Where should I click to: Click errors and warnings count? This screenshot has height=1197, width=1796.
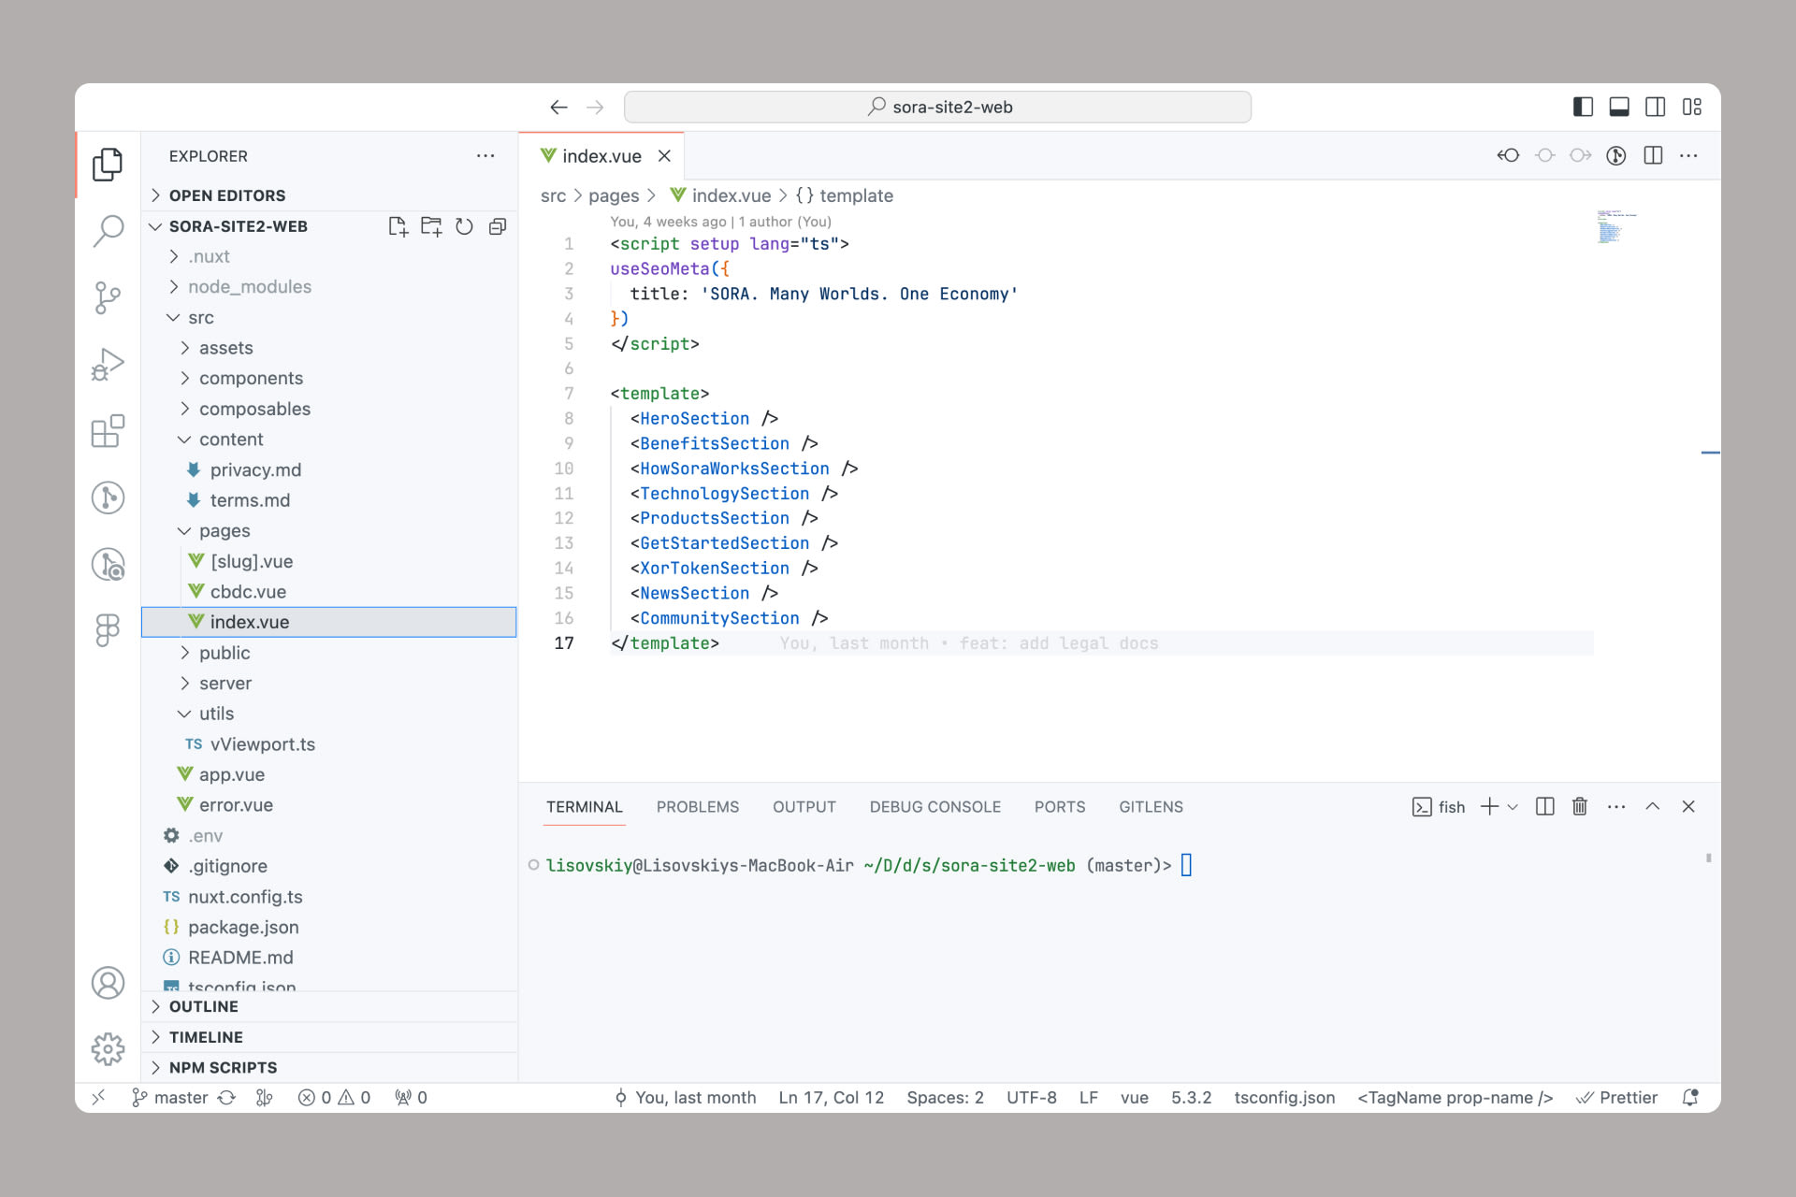(x=334, y=1098)
